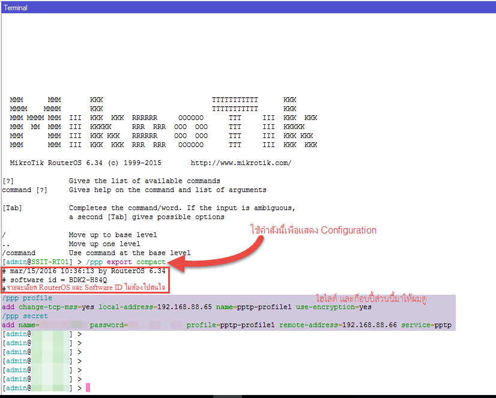Click the http://www.mikrotik.com/ URL text
Image resolution: width=496 pixels, height=398 pixels.
click(241, 163)
